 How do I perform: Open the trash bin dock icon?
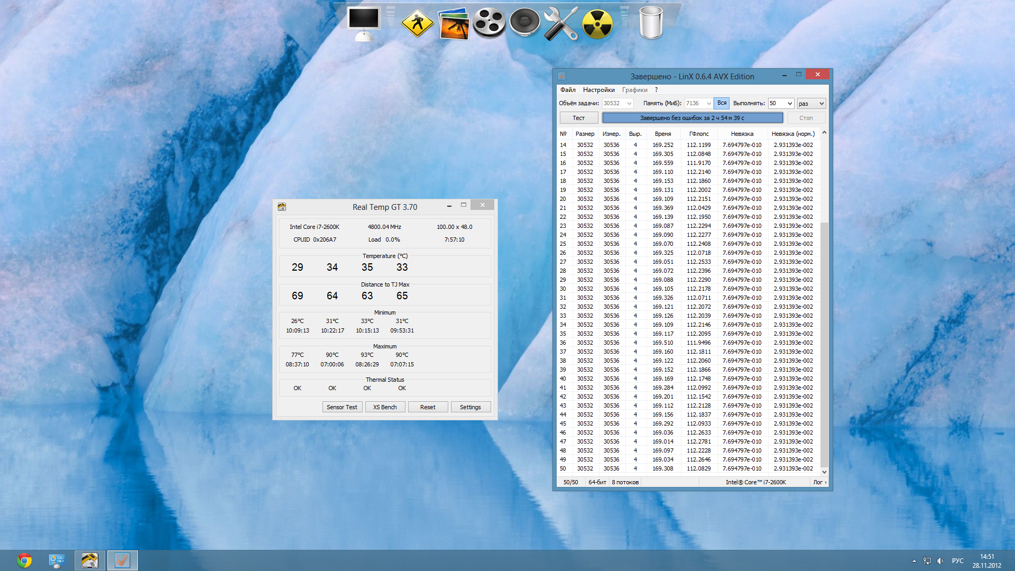click(651, 23)
